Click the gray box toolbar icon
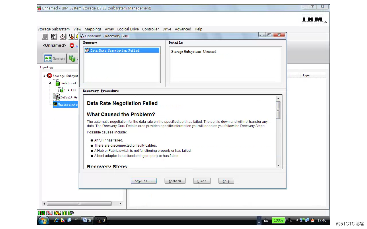The width and height of the screenshot is (367, 229). tap(45, 36)
